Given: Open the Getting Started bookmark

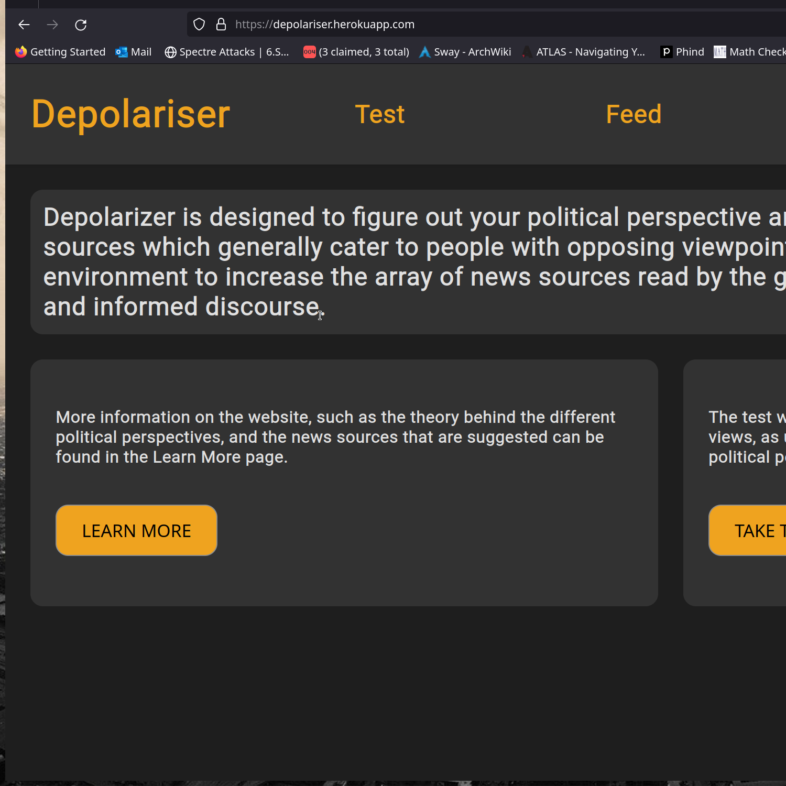Looking at the screenshot, I should (60, 51).
